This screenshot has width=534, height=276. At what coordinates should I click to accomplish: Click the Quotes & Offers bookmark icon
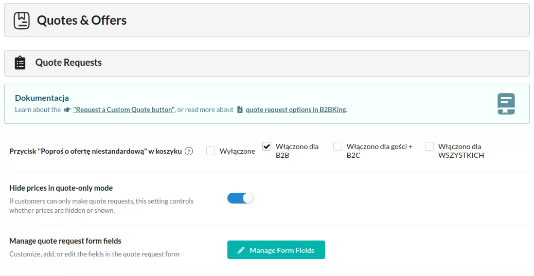coord(22,20)
